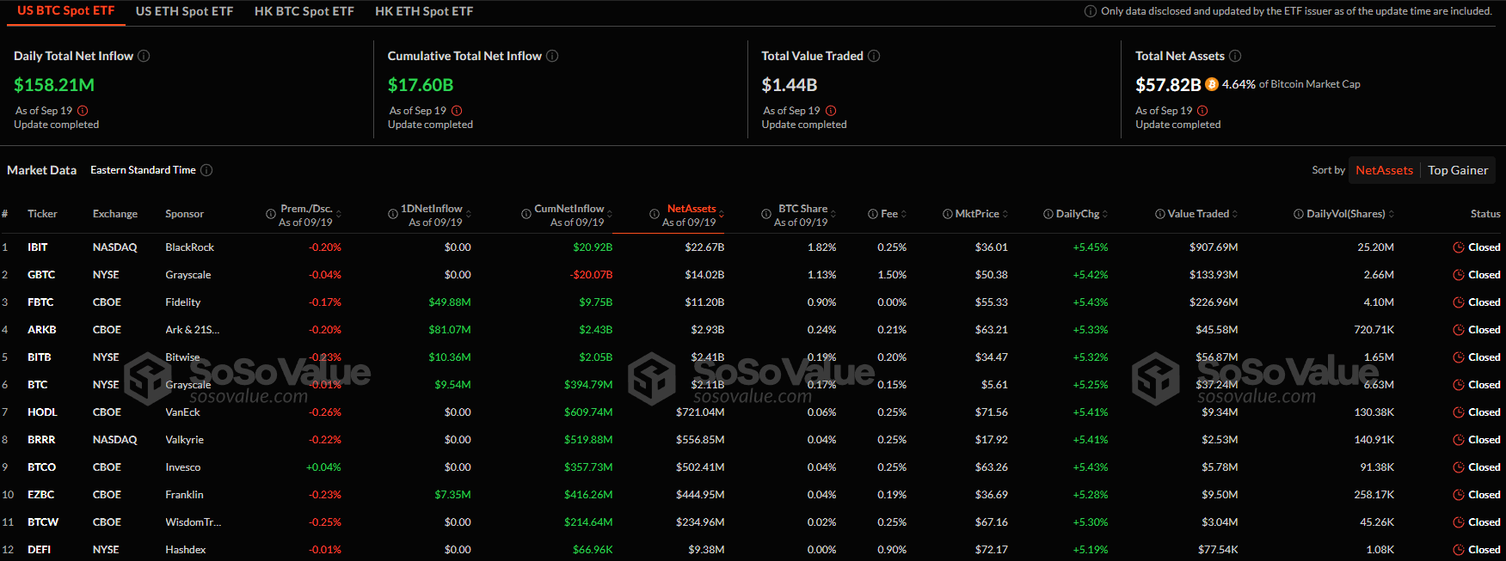Switch to HK ETH Spot ETF tab
Screen dimensions: 1506x561
tap(424, 11)
